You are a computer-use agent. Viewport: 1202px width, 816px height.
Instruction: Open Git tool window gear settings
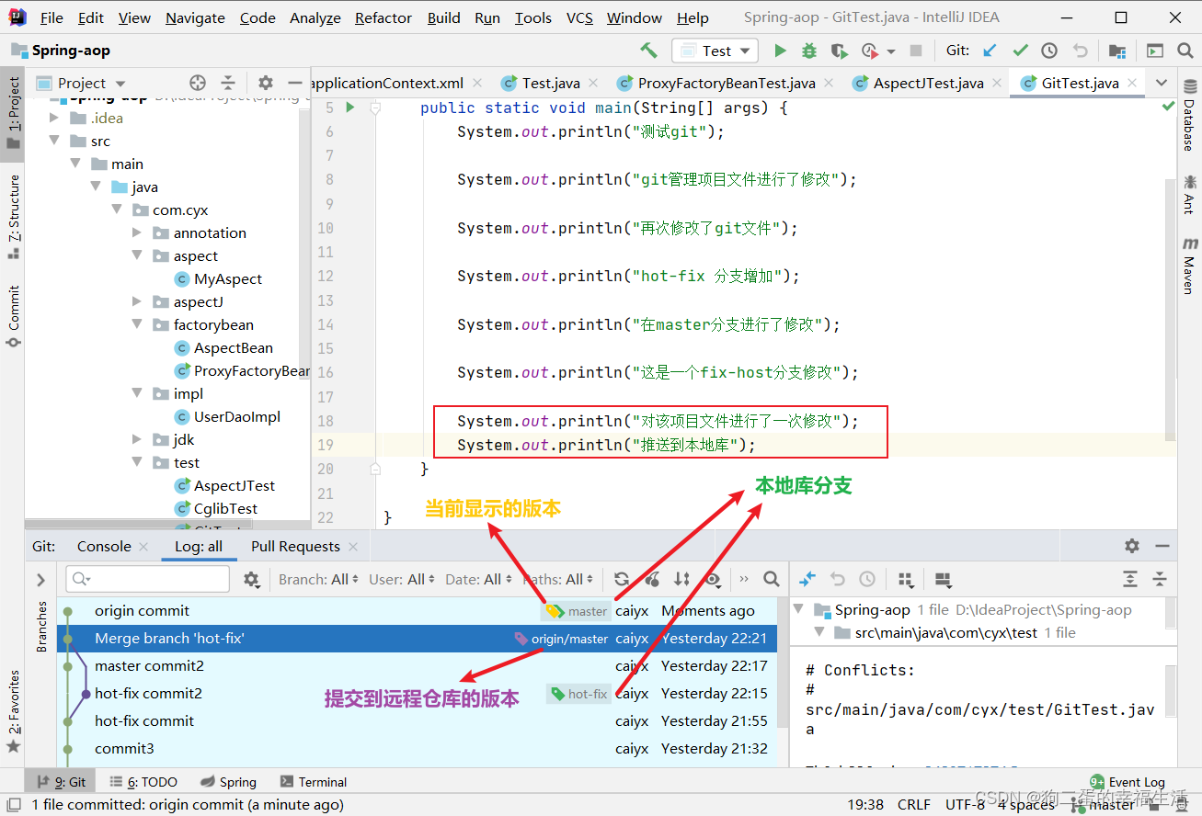point(1132,546)
